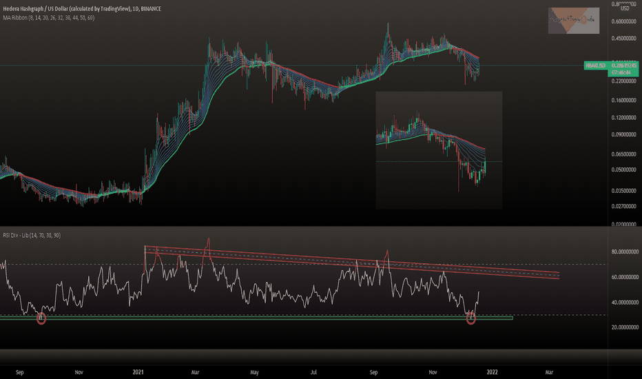The image size is (642, 379).
Task: Click the 0.16000000 price axis label
Action: click(x=624, y=100)
